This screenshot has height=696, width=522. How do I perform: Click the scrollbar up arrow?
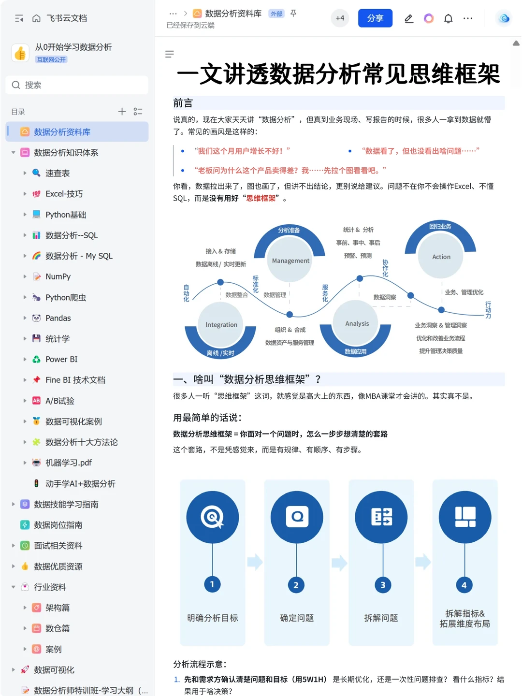pos(516,43)
